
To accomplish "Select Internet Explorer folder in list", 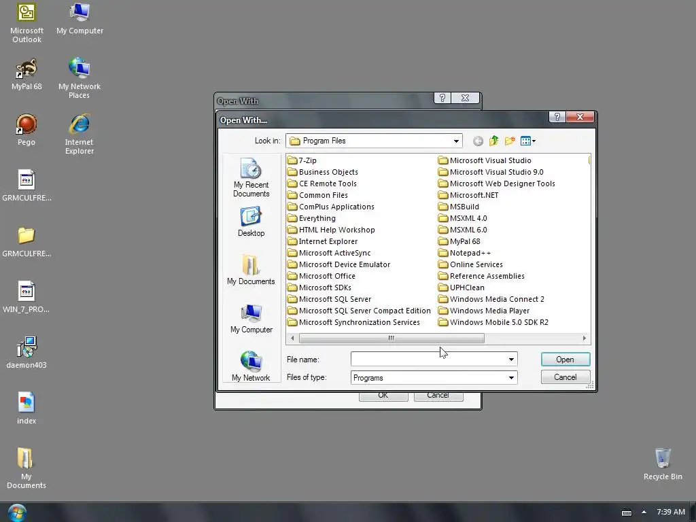I will (x=323, y=241).
